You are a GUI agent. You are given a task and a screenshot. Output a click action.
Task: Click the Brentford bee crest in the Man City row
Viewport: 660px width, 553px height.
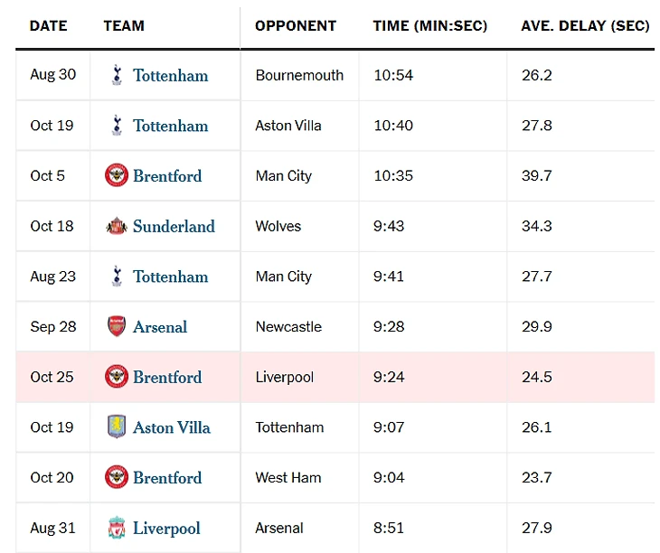[117, 175]
